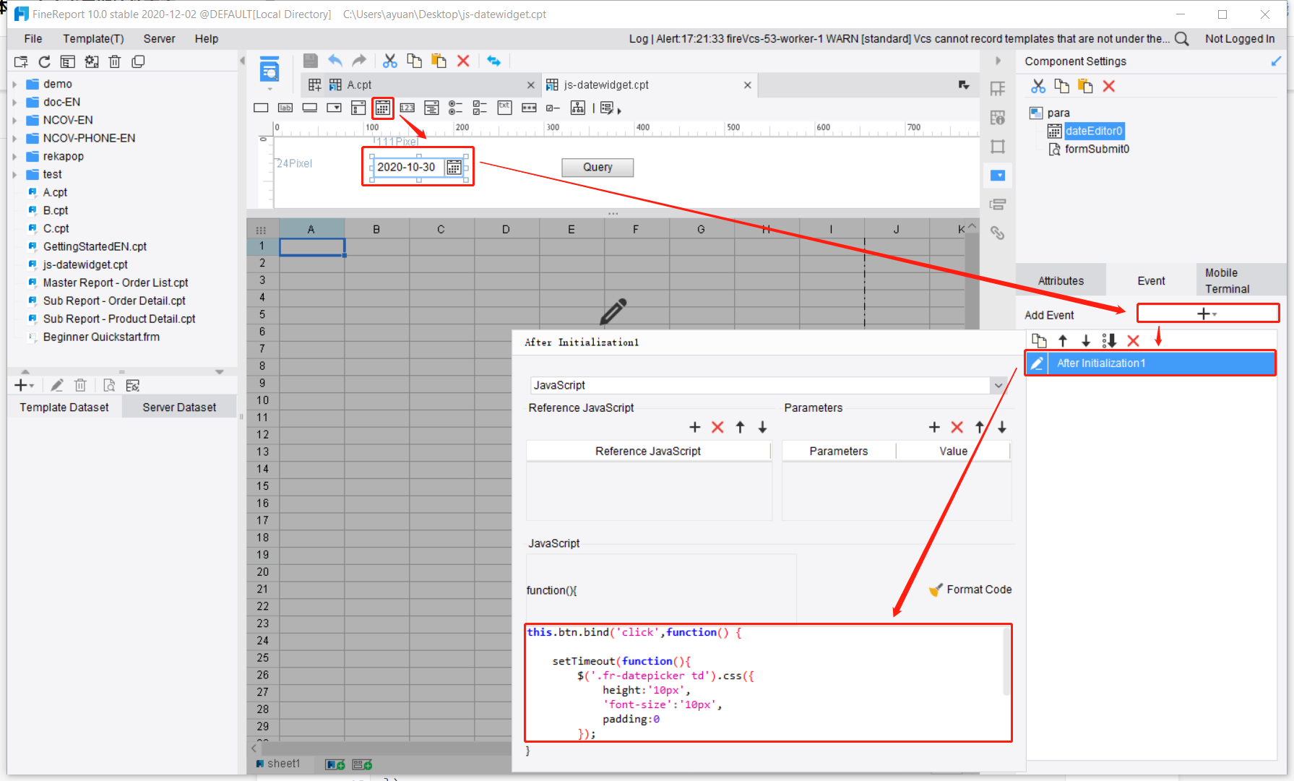
Task: Click the Save template icon
Action: 310,61
